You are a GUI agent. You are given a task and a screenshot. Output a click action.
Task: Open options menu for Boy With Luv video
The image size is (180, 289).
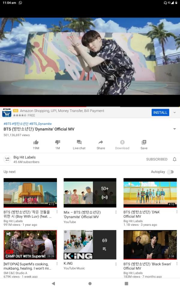pyautogui.click(x=57, y=212)
